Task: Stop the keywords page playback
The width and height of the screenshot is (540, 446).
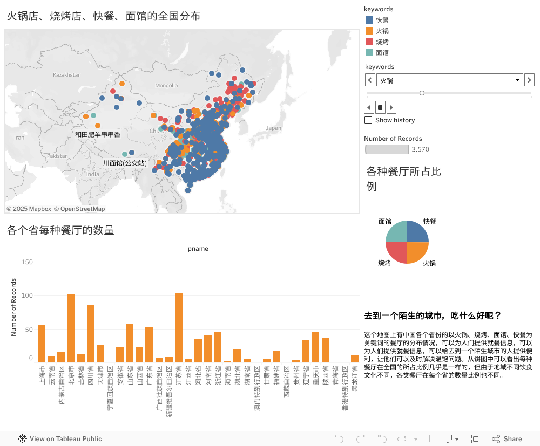Action: [381, 107]
